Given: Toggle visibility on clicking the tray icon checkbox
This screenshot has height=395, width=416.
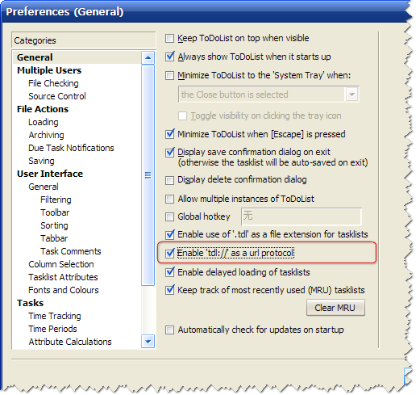Looking at the screenshot, I should point(182,116).
